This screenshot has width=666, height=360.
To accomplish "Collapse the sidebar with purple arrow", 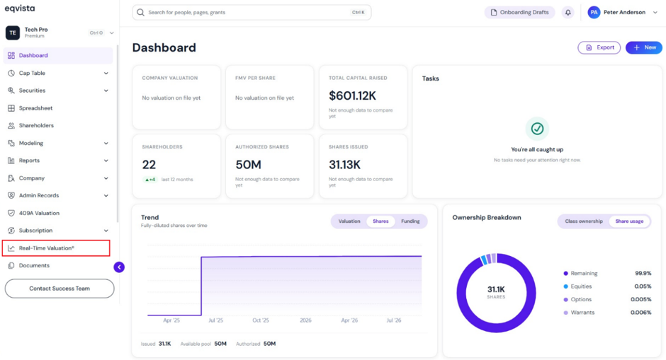I will [119, 267].
